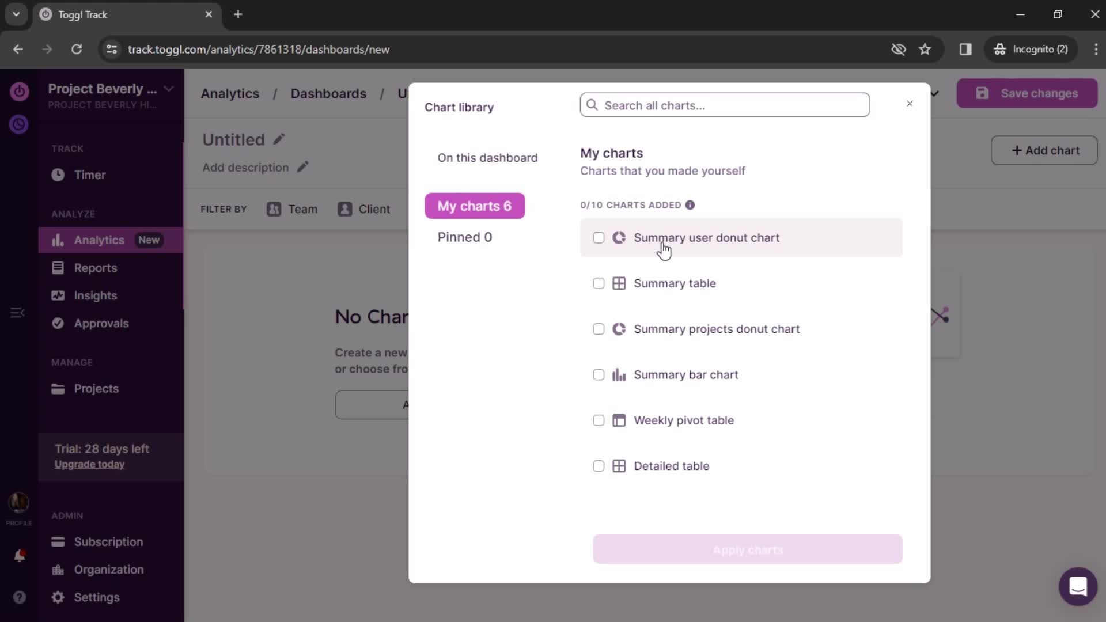The width and height of the screenshot is (1106, 622).
Task: Click the Search all charts input field
Action: 724,105
